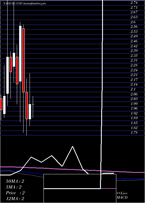The image size is (145, 203).
Task: Click the 'NASDAQ SND munafasutra.pro' chart title
Action: (x=24, y=3)
